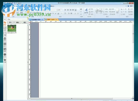Viewport: 138px width, 101px height.
Task: Click the undo icon in quick access toolbar
Action: (14, 3)
